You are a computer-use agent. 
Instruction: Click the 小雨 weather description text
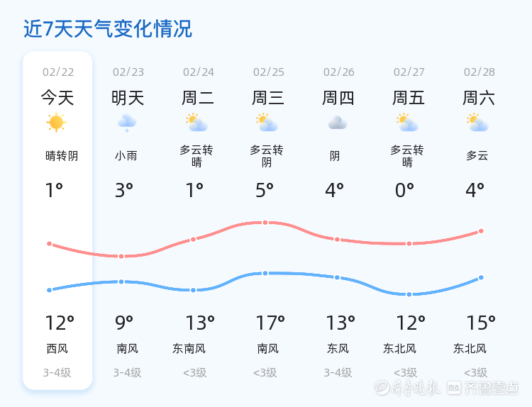click(x=126, y=156)
